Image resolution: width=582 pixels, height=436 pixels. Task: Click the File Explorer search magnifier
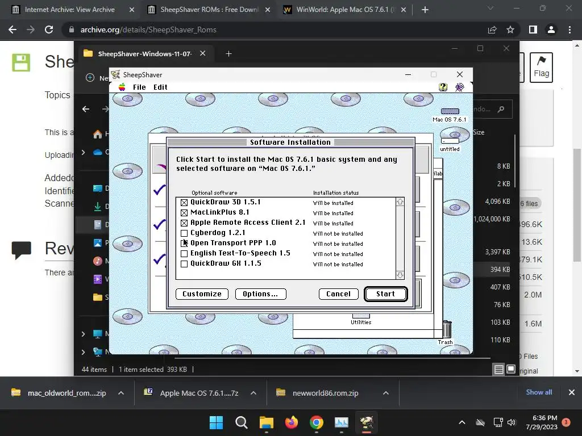[x=501, y=109]
